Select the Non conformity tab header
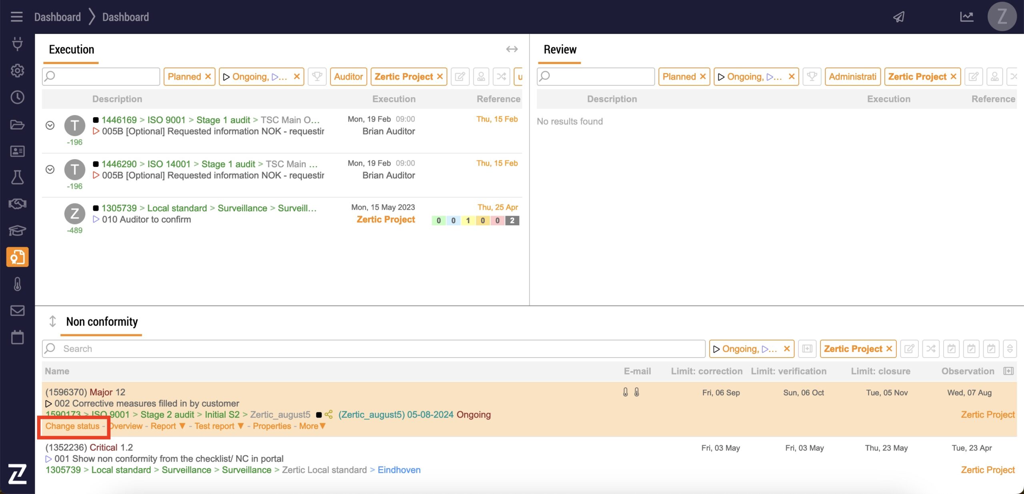The height and width of the screenshot is (494, 1024). (x=102, y=322)
